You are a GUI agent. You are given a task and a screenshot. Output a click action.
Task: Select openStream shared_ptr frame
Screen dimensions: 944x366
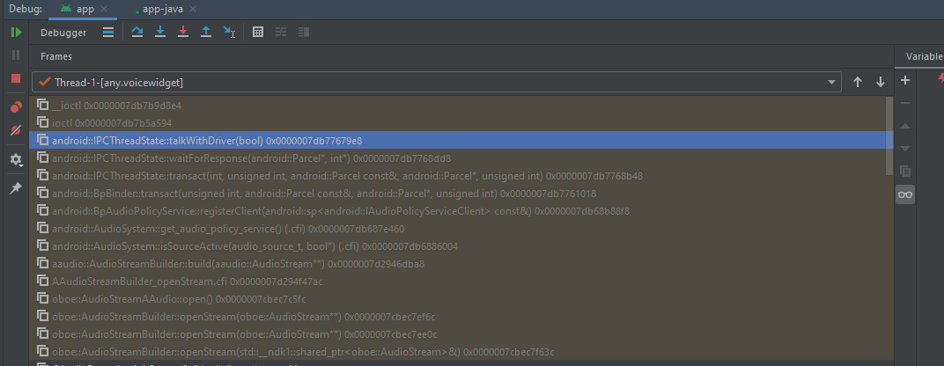pyautogui.click(x=458, y=352)
